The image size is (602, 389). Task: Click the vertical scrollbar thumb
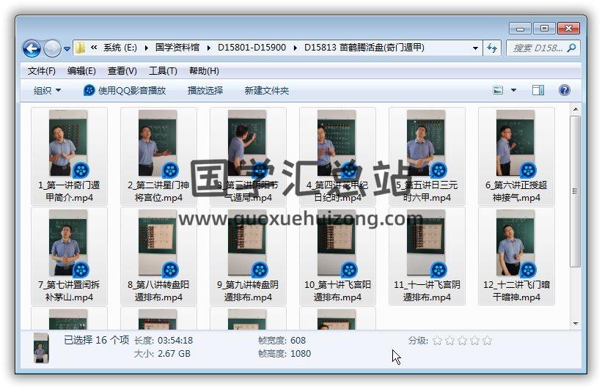coord(575,191)
